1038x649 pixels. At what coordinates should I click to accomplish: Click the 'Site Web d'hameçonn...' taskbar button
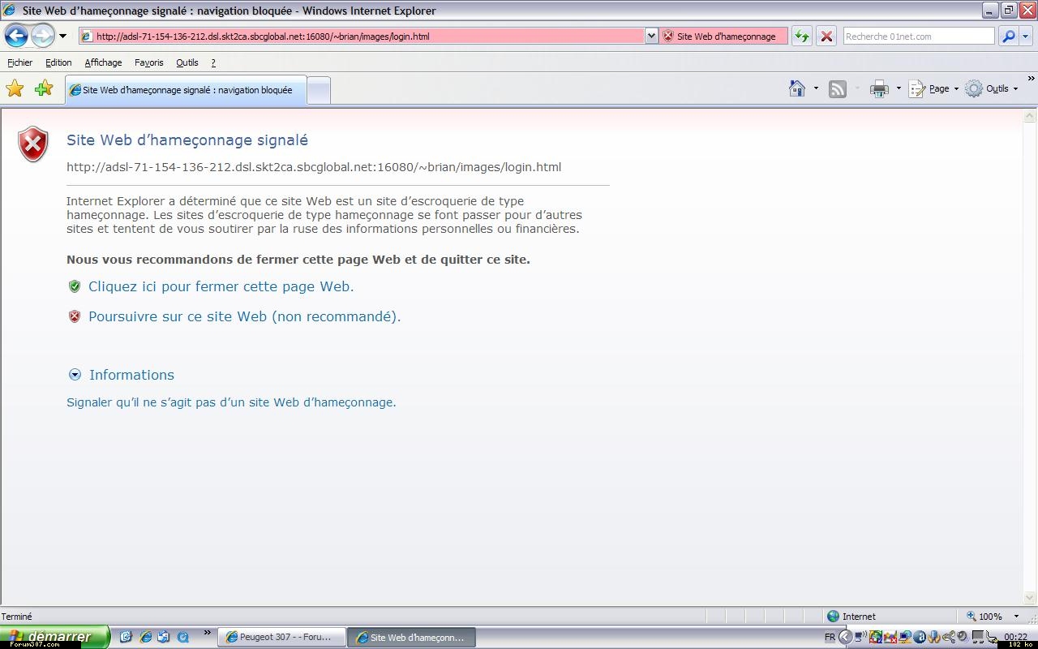pyautogui.click(x=412, y=638)
